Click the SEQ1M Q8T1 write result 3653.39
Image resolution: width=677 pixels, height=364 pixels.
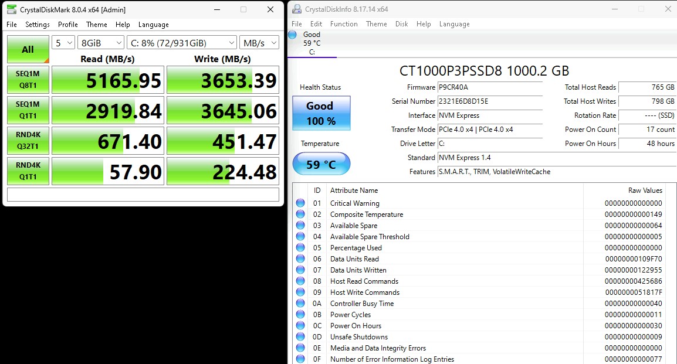(223, 80)
